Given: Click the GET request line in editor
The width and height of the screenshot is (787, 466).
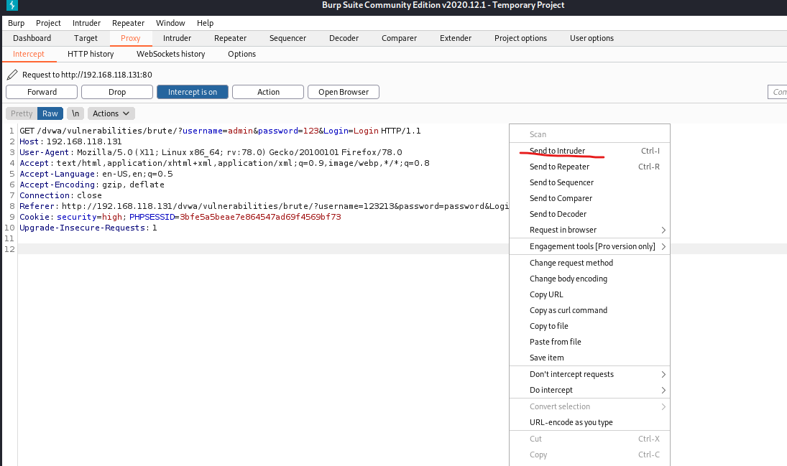Looking at the screenshot, I should 220,131.
